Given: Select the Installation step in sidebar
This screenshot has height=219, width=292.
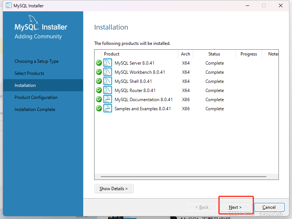Looking at the screenshot, I should point(43,85).
